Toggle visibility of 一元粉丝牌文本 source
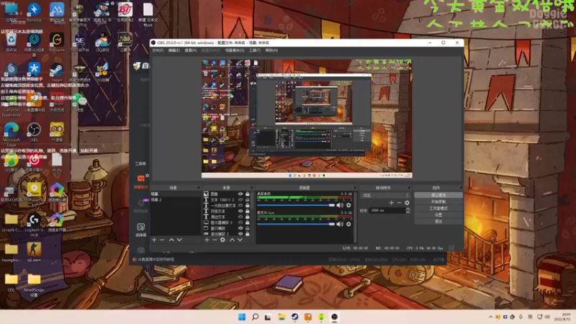The height and width of the screenshot is (324, 576). (240, 205)
